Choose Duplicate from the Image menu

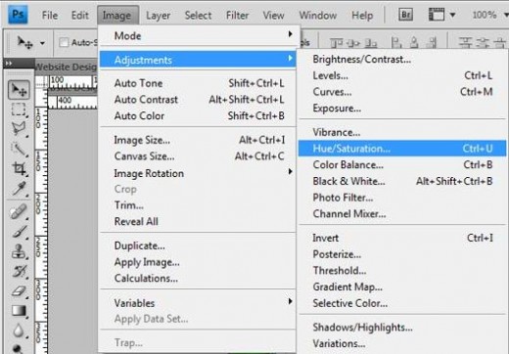pos(198,245)
